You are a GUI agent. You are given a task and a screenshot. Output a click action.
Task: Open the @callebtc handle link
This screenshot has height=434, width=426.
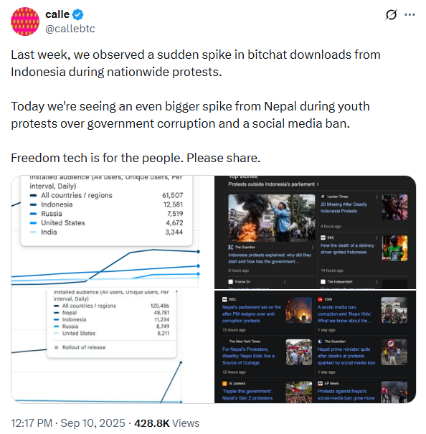[x=70, y=29]
